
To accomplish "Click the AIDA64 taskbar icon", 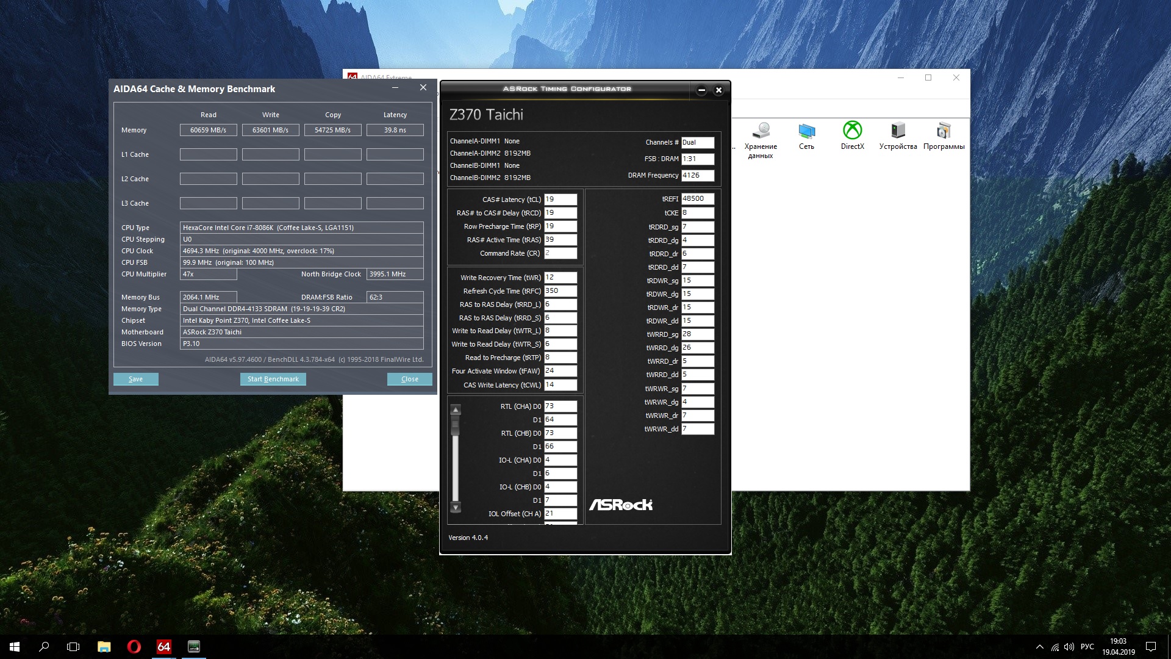I will pyautogui.click(x=163, y=647).
